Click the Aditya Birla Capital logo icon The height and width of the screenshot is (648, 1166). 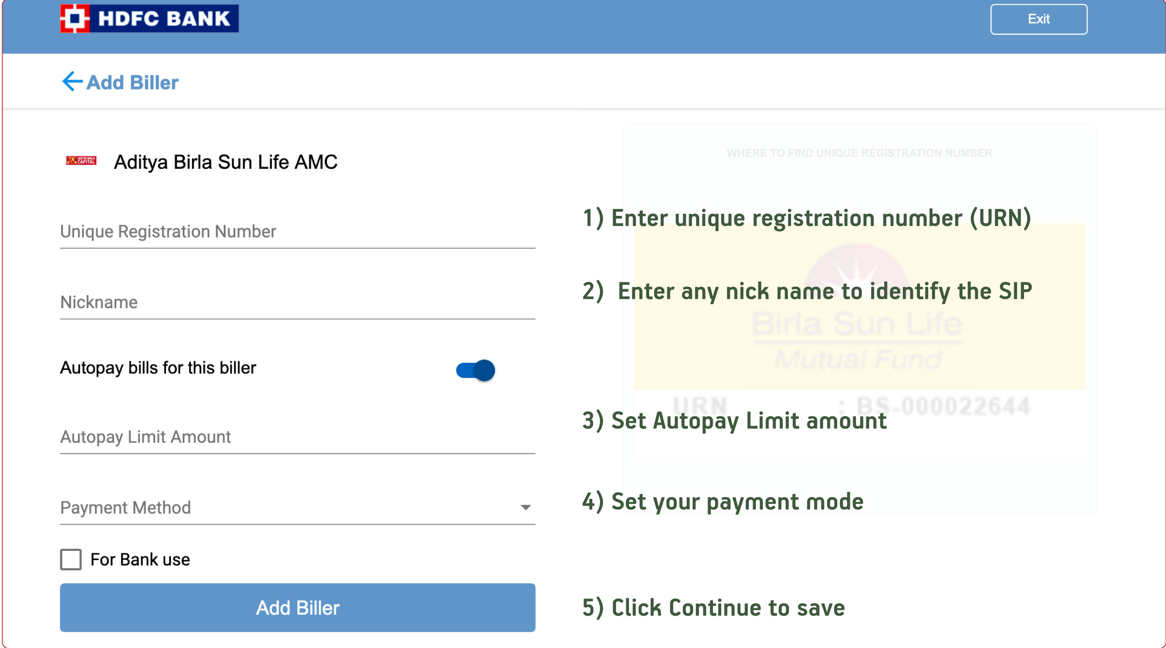pos(81,161)
